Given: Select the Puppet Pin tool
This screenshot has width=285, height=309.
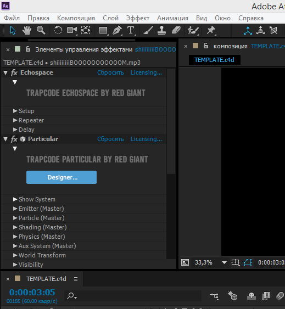Looking at the screenshot, I should (x=211, y=30).
